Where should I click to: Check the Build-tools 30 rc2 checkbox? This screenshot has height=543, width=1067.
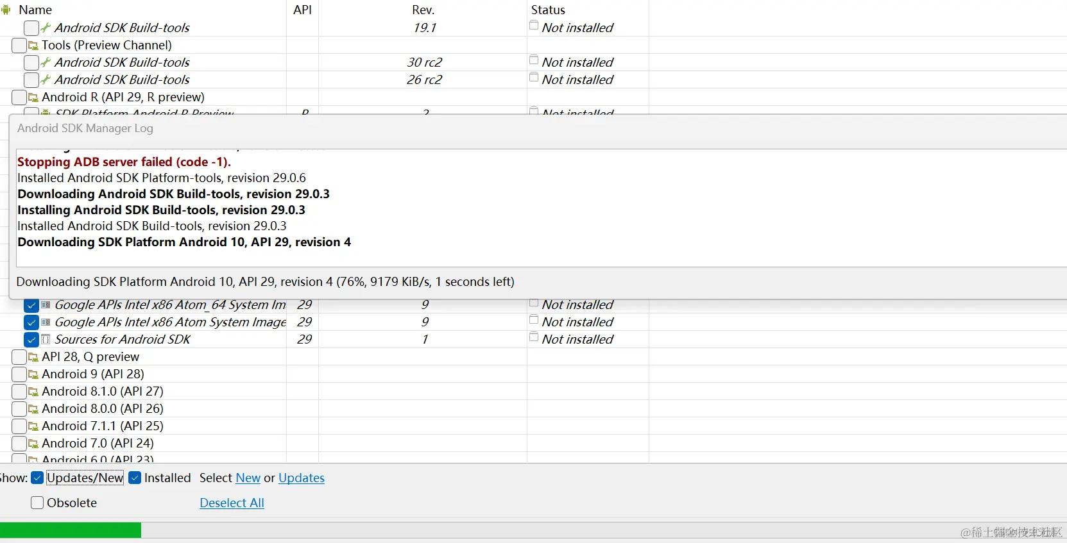pyautogui.click(x=31, y=63)
